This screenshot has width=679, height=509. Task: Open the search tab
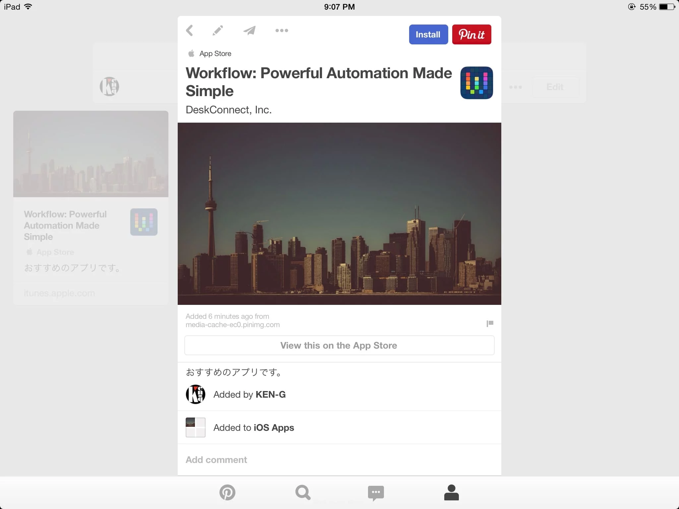(x=303, y=492)
